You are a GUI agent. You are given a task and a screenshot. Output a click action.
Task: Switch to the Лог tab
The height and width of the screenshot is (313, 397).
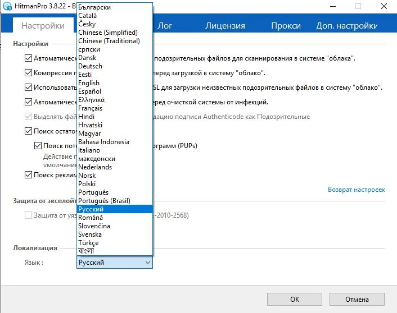click(165, 26)
